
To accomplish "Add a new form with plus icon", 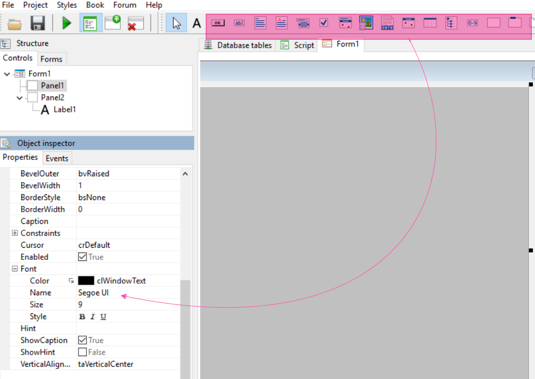I will [x=113, y=23].
